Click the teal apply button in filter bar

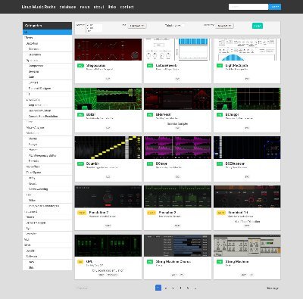click(258, 26)
